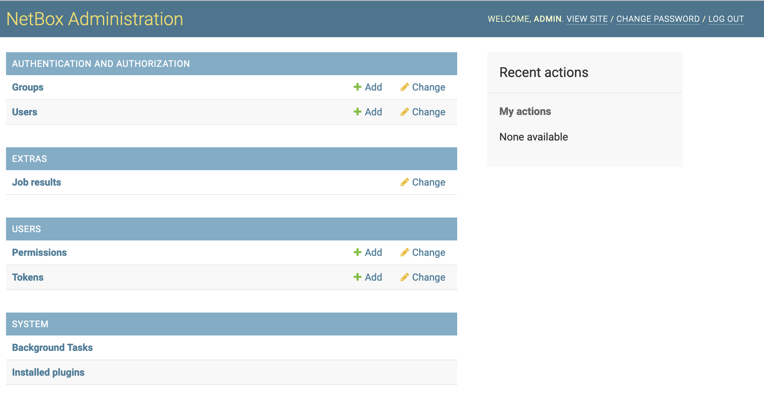
Task: Click the pencil icon to change Groups
Action: coord(405,87)
